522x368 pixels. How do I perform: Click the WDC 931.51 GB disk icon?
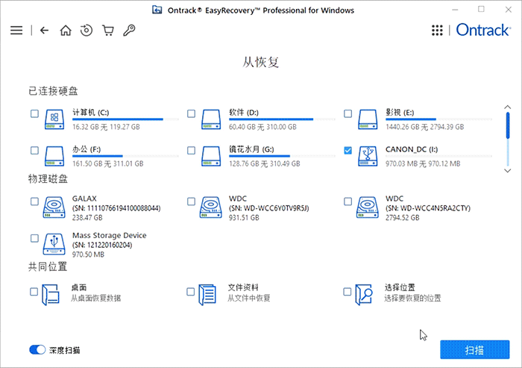(211, 207)
